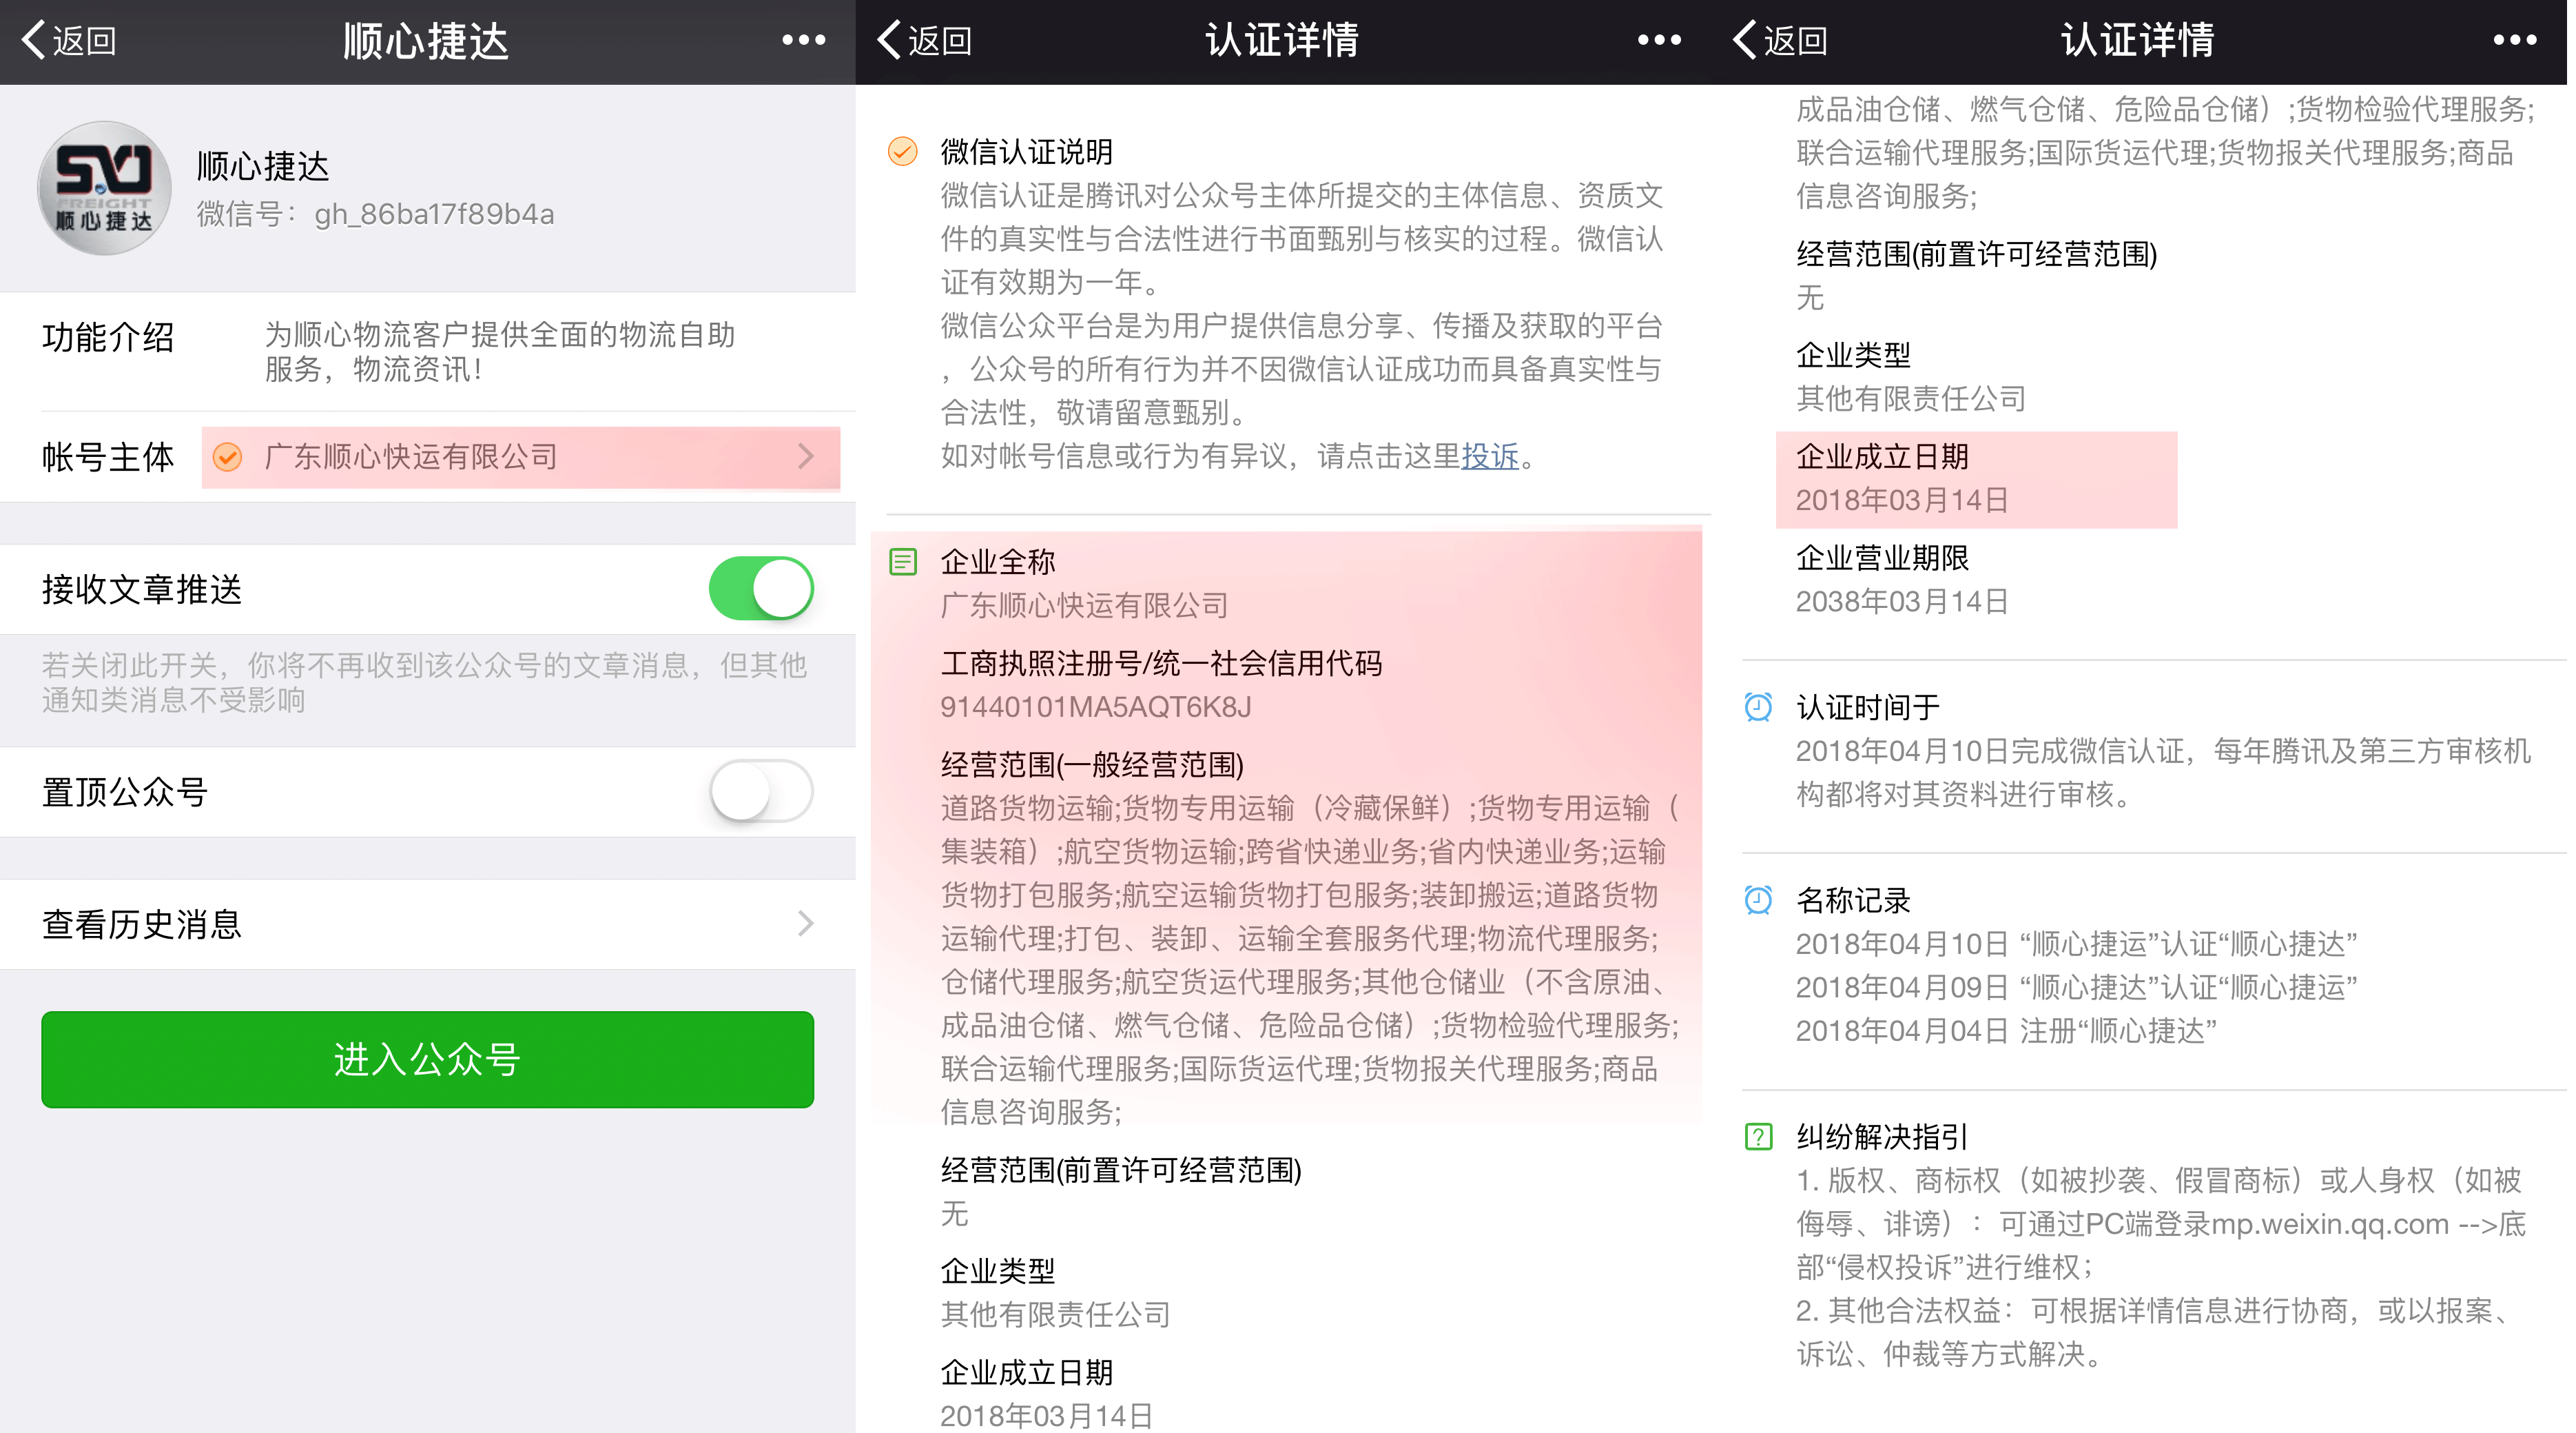Click the chevron on 查看历史消息 row

pyautogui.click(x=806, y=924)
